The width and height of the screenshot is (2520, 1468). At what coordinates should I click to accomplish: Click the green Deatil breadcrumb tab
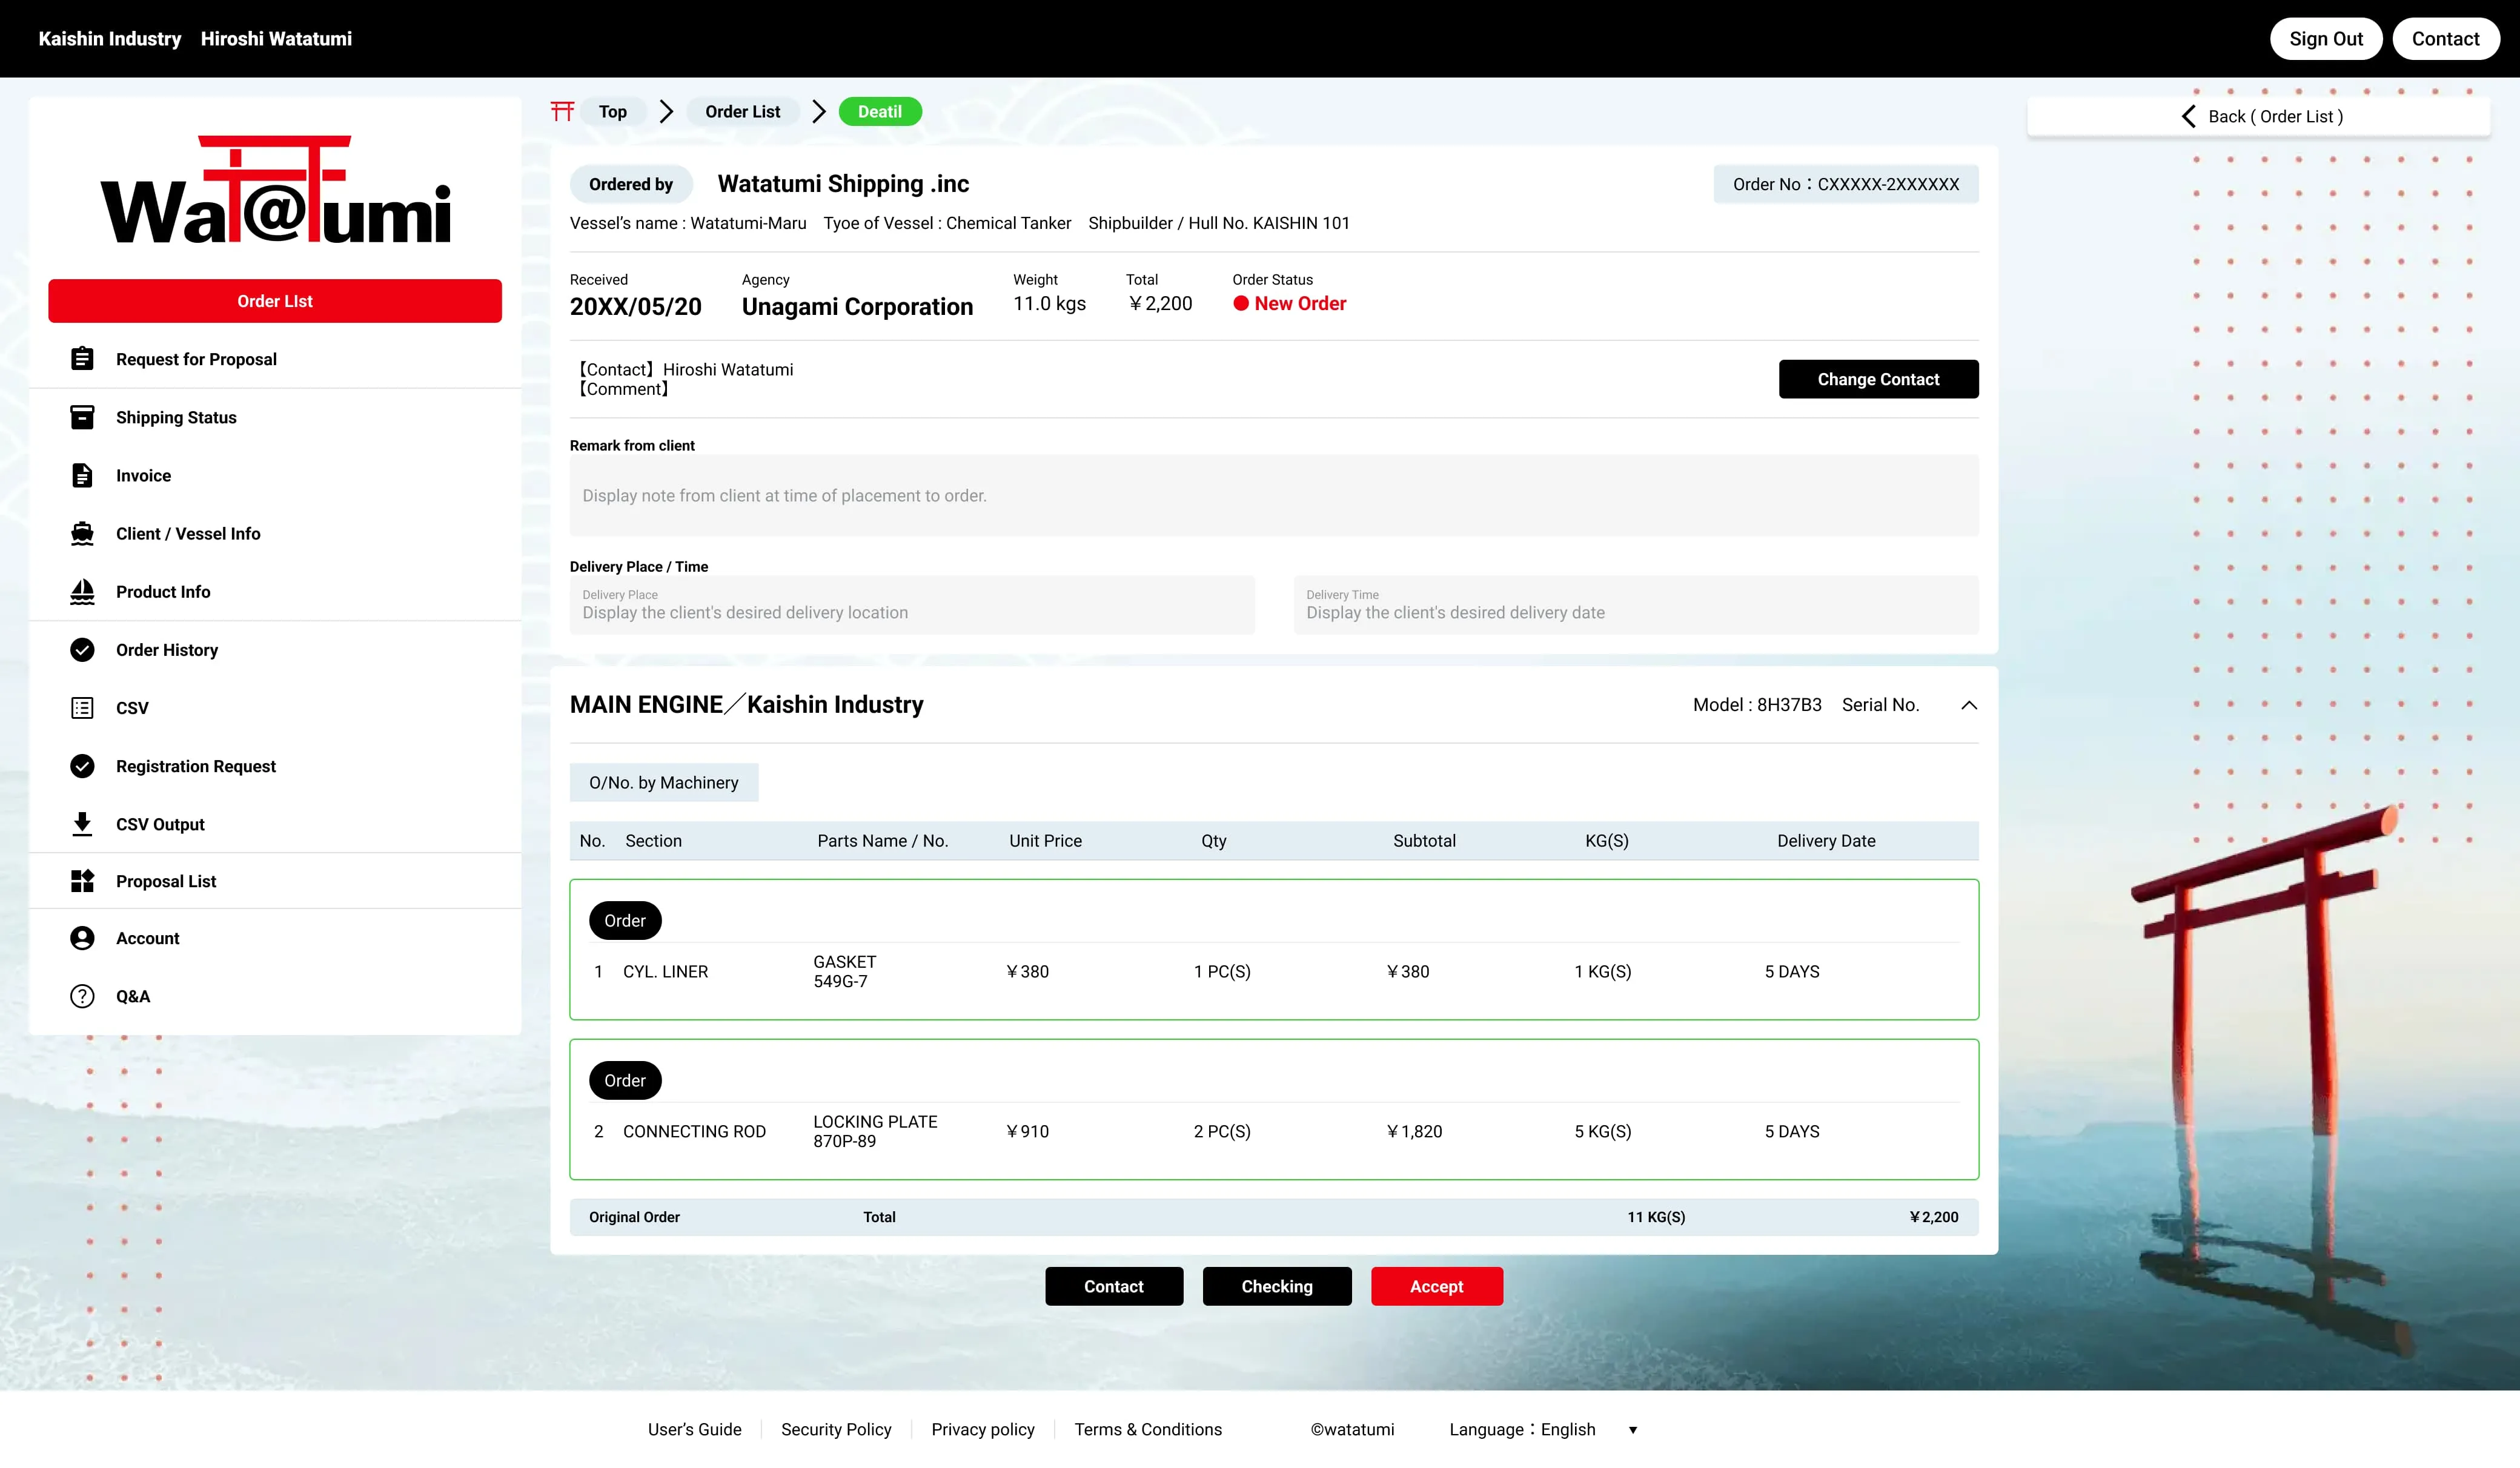tap(880, 111)
